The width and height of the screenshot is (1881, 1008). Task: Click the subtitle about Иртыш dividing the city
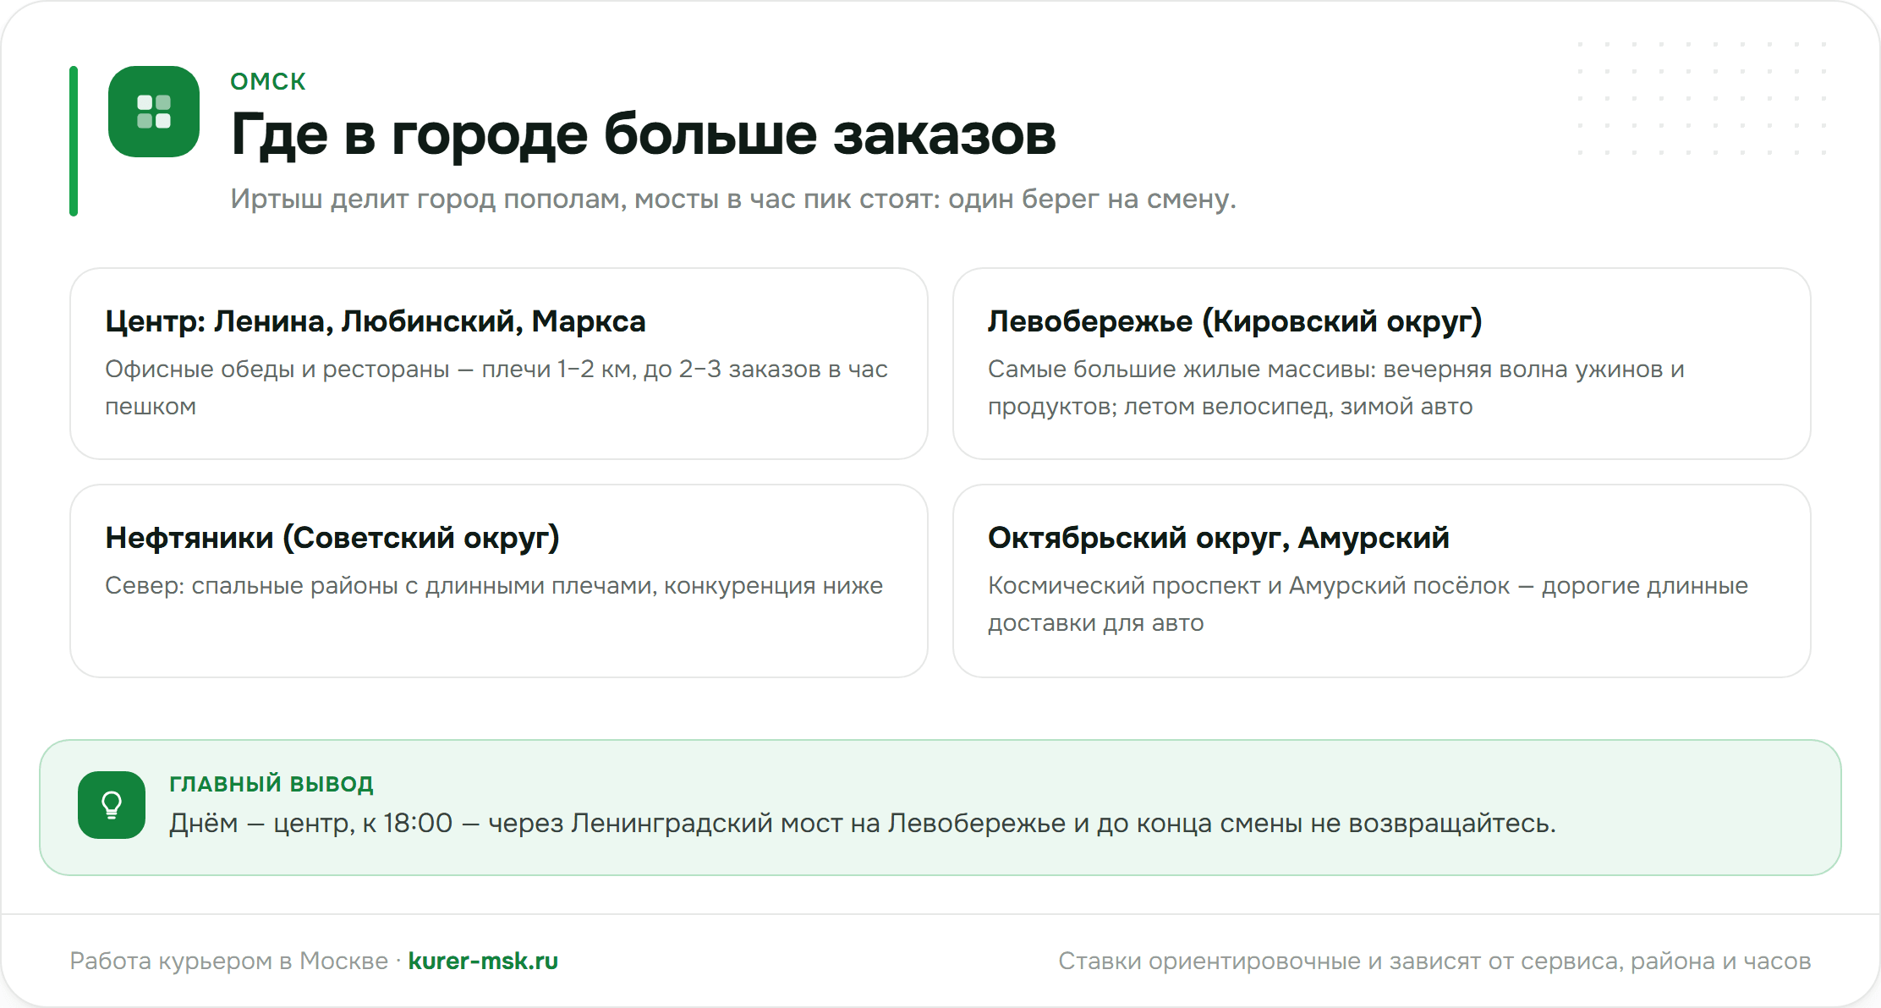tap(733, 199)
